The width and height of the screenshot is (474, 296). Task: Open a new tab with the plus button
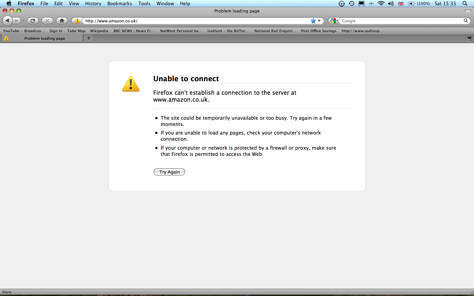point(89,38)
